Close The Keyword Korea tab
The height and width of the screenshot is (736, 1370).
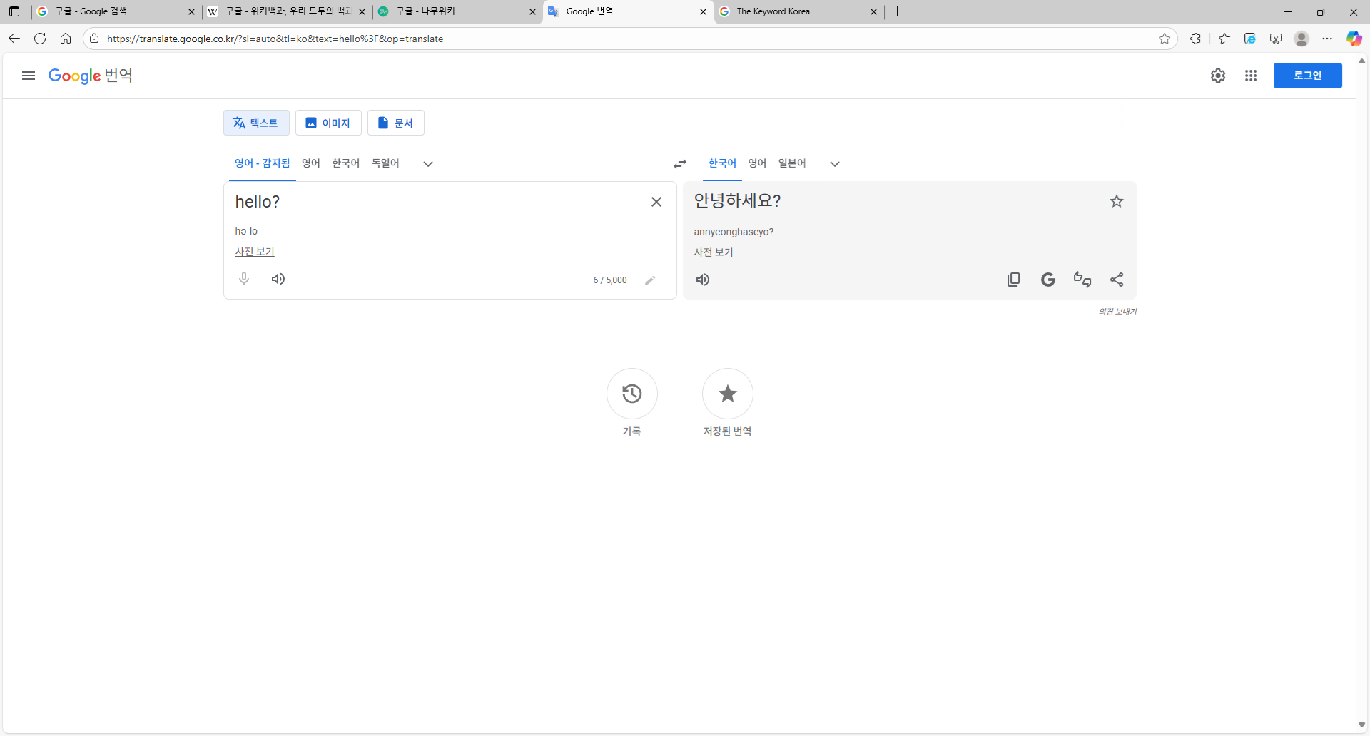click(873, 11)
